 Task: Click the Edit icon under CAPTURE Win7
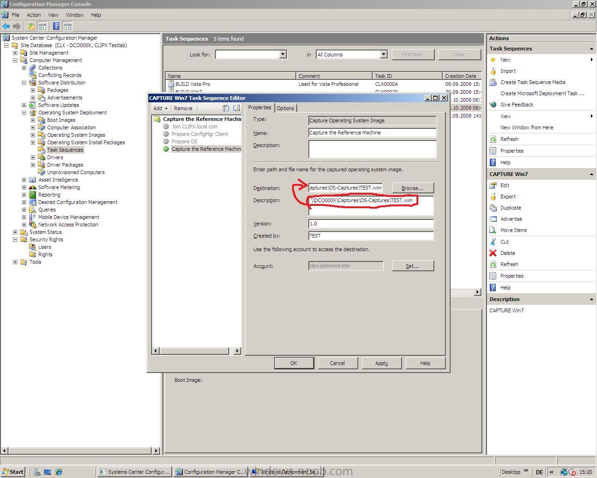[x=493, y=185]
